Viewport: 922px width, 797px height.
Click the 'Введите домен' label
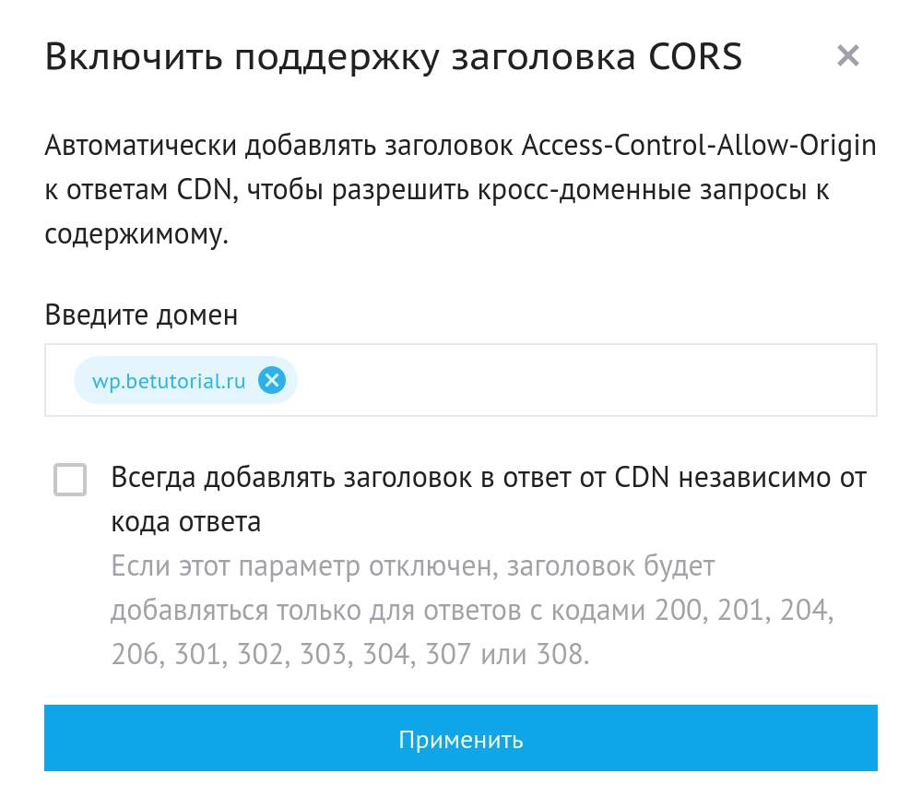[x=140, y=315]
